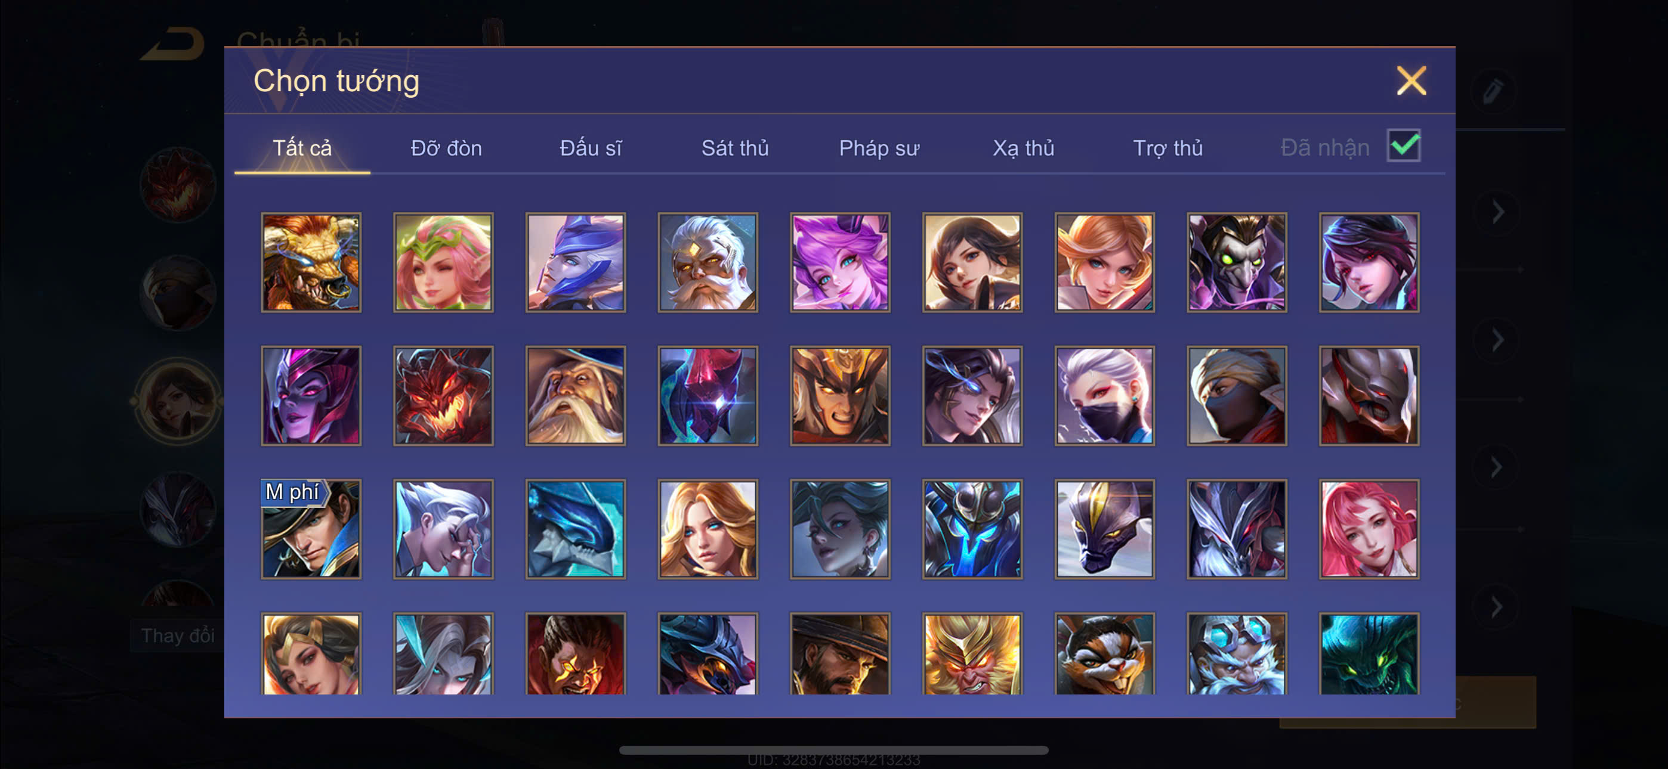Pick the red fiery demon hero portrait
Viewport: 1668px width, 769px height.
point(443,395)
